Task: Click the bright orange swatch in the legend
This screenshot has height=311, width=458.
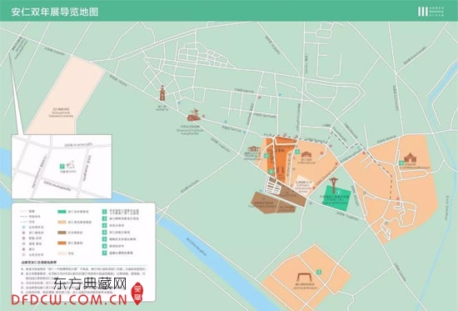Action: [x=62, y=243]
